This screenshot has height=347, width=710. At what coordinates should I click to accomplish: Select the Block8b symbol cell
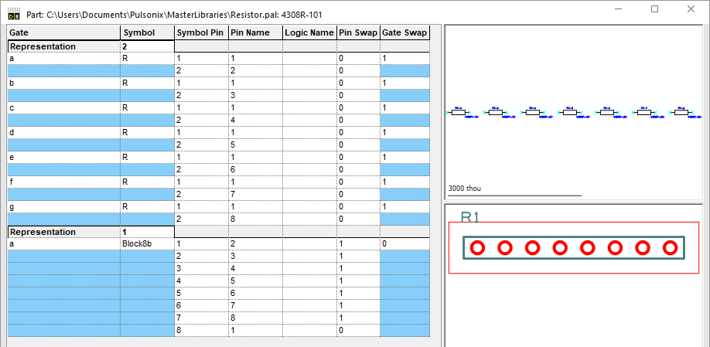coord(146,243)
